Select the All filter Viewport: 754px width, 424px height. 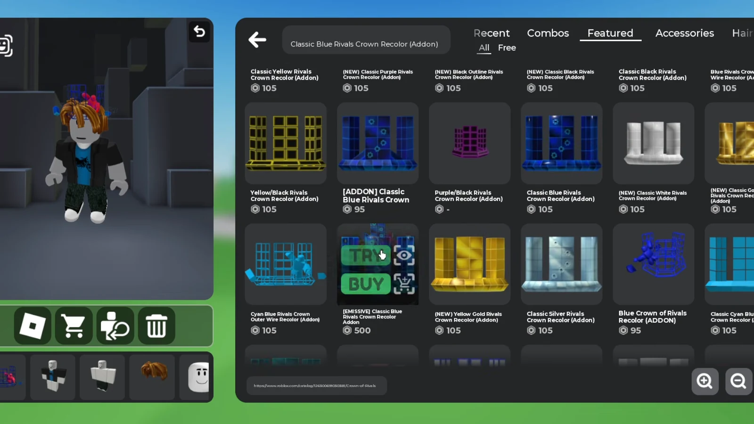484,48
